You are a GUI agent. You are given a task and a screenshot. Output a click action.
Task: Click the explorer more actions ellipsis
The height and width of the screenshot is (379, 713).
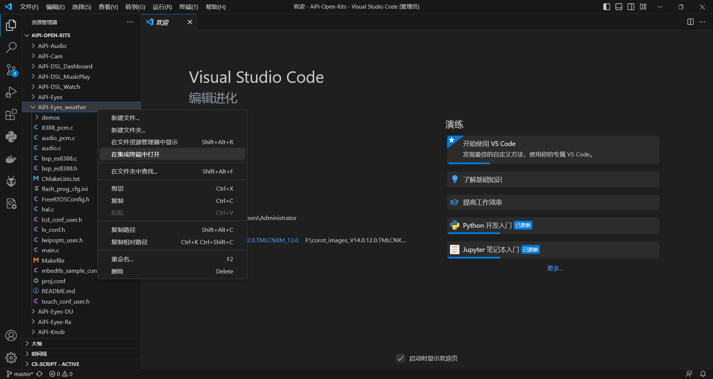(x=130, y=22)
